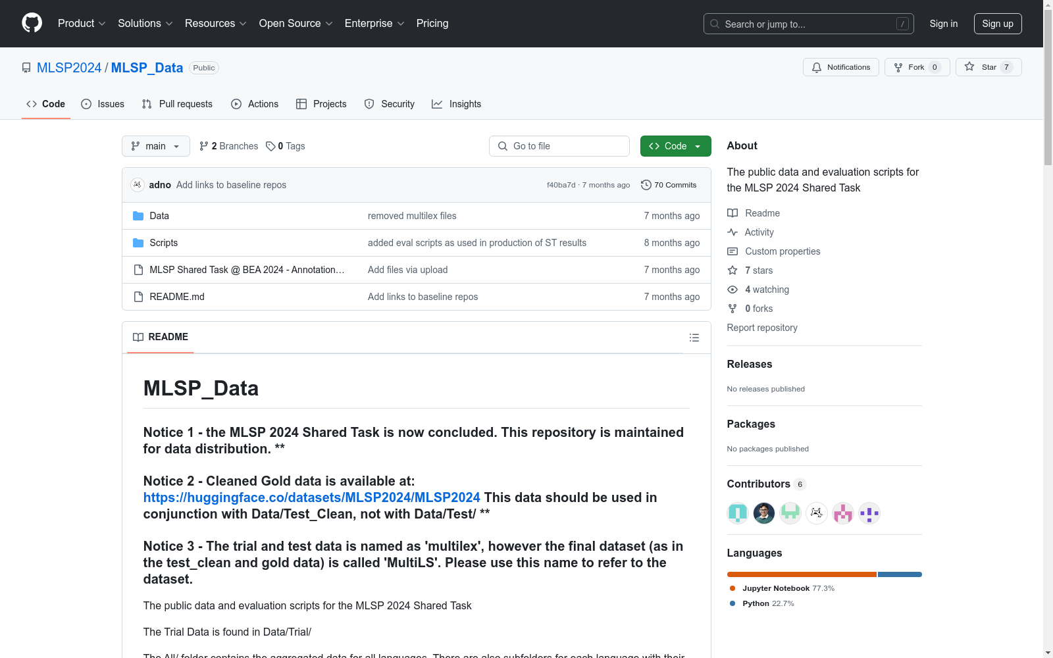Expand the Enterprise menu

pos(374,24)
